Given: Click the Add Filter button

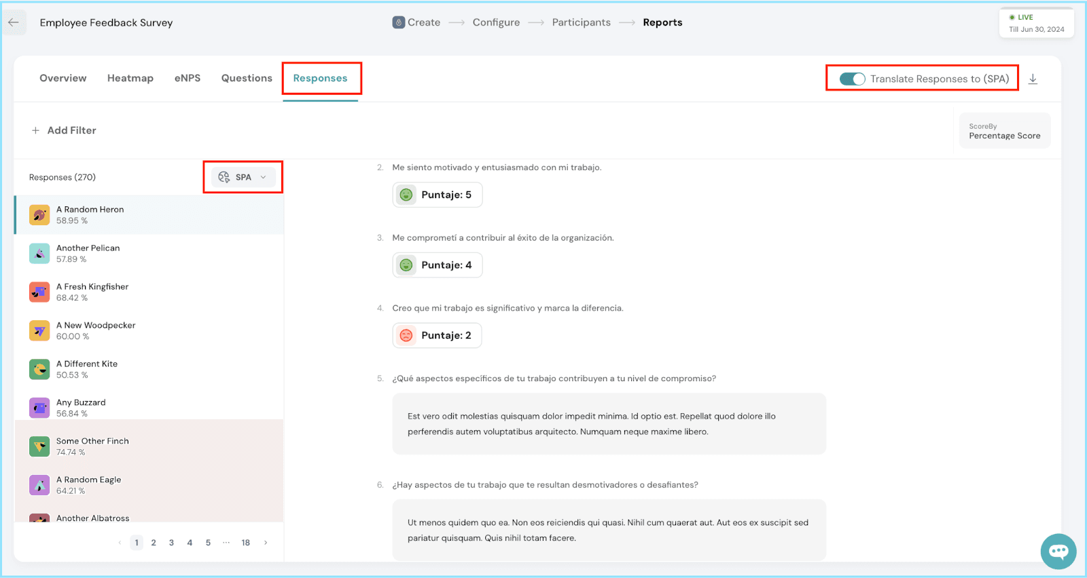Looking at the screenshot, I should pos(64,130).
